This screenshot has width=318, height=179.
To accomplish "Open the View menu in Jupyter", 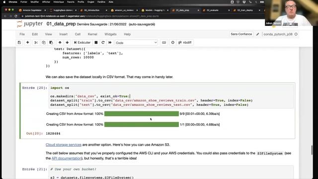I will click(49, 34).
